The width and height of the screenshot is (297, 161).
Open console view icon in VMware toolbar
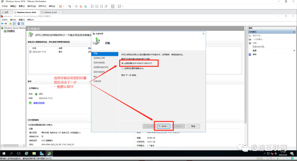click(113, 6)
